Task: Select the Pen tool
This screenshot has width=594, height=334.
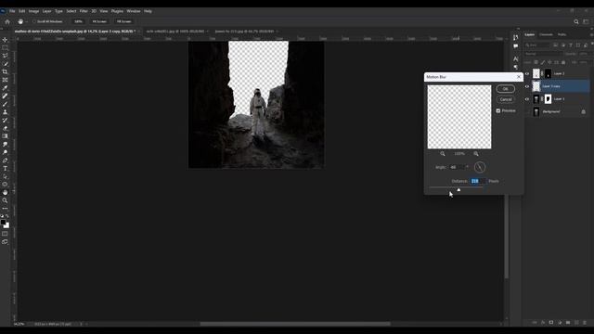Action: (5, 161)
